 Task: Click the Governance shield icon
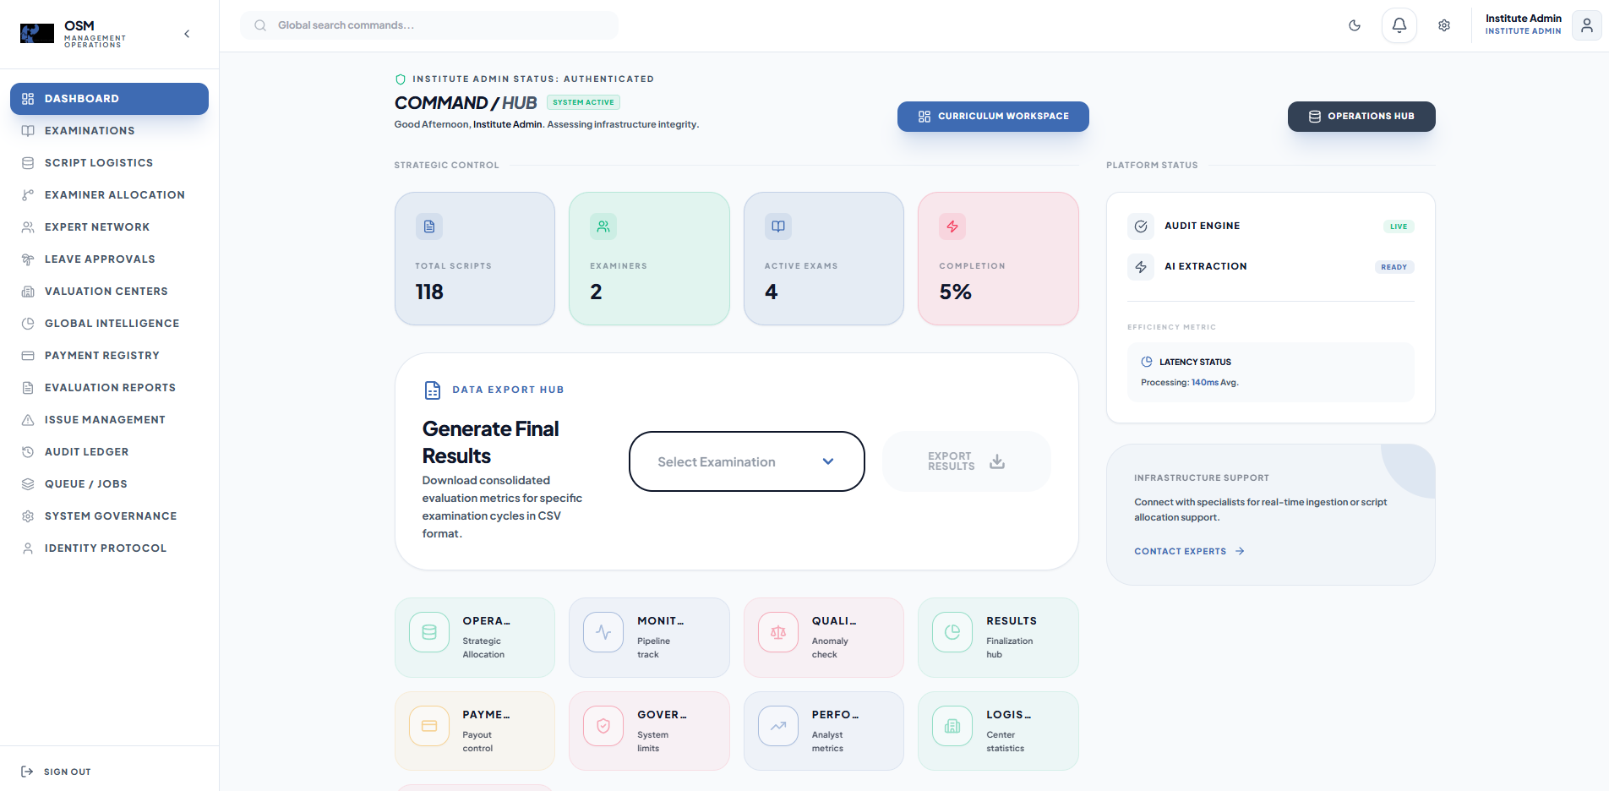(603, 726)
